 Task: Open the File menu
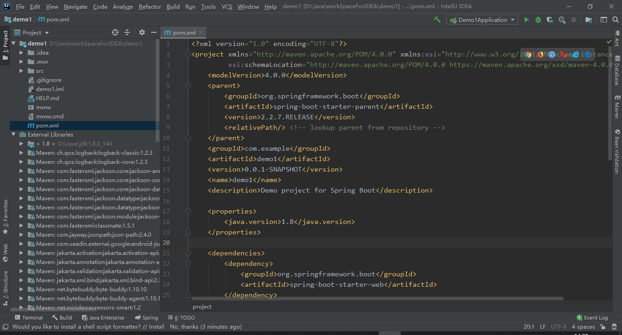tap(20, 6)
